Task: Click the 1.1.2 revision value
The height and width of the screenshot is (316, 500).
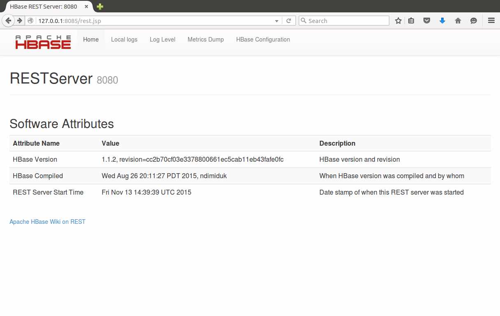Action: (193, 159)
